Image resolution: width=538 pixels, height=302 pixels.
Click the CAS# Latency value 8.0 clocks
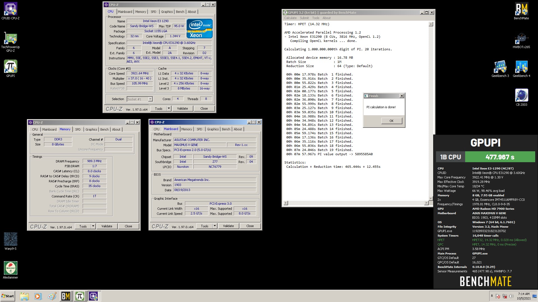click(x=94, y=171)
